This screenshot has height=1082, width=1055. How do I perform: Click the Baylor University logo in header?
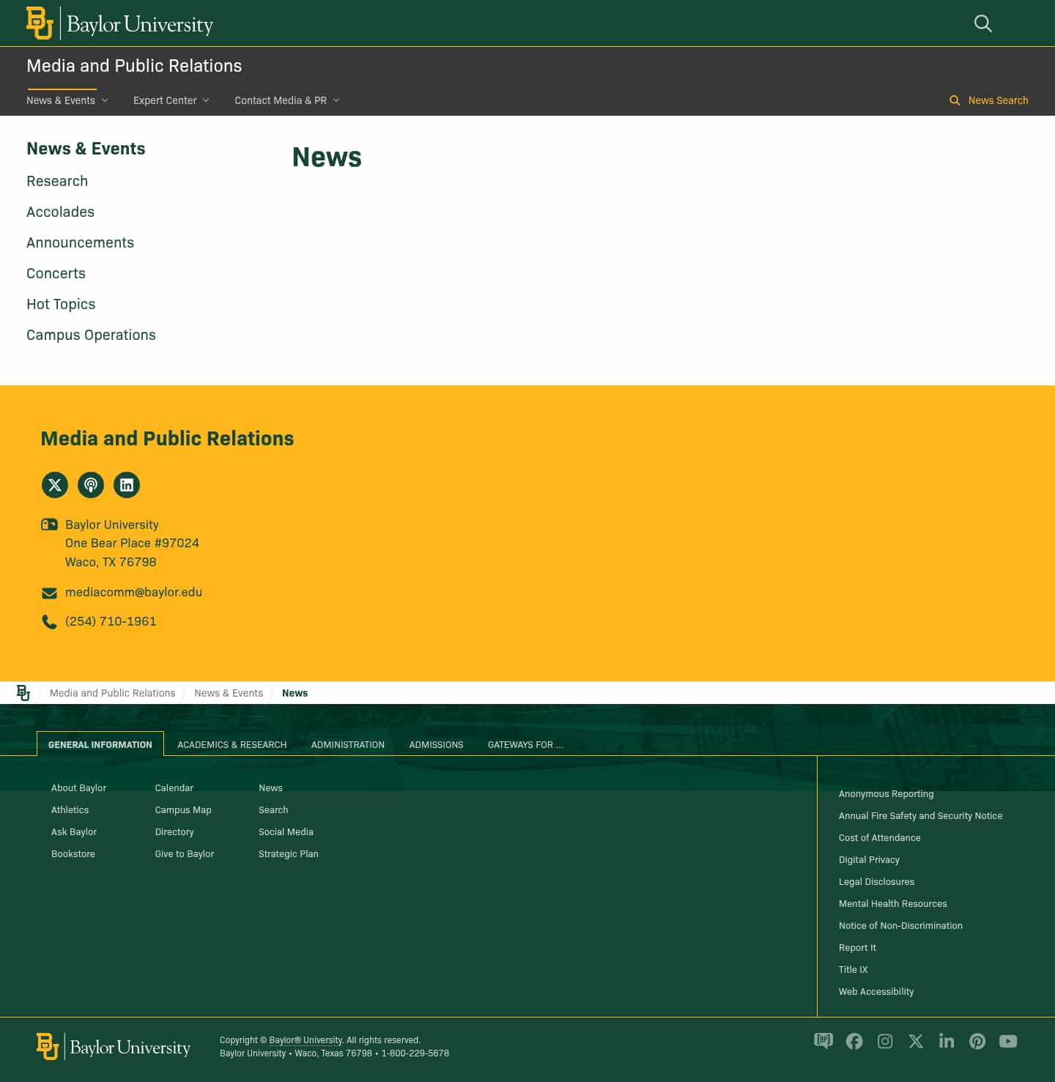(119, 23)
